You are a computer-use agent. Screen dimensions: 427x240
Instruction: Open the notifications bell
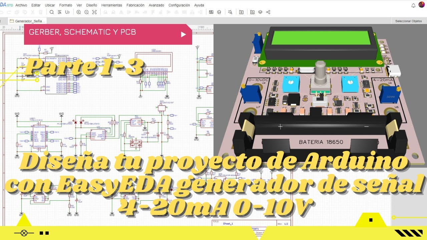pos(413,5)
